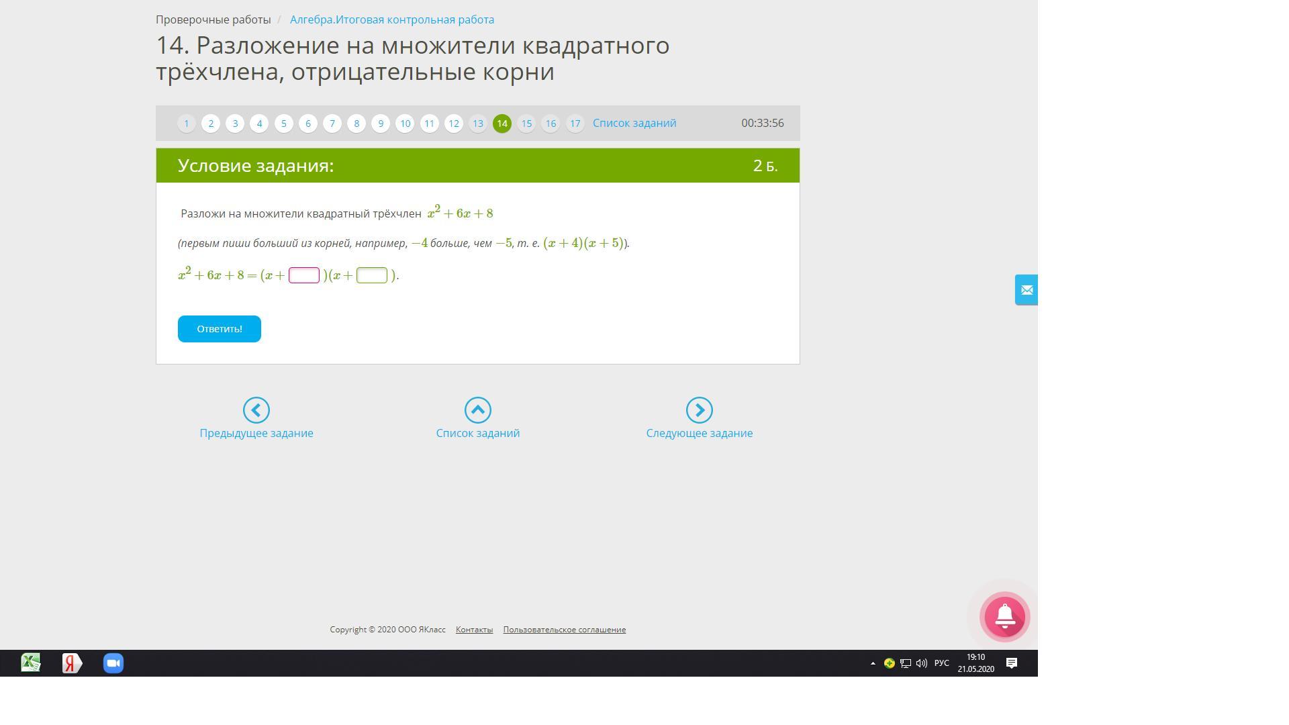Click the right arrow next task icon
The width and height of the screenshot is (1289, 725).
point(699,410)
